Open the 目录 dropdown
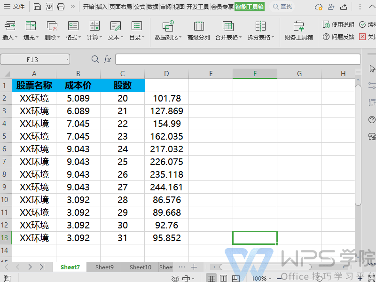Viewport: 376px width, 282px height. pos(137,31)
